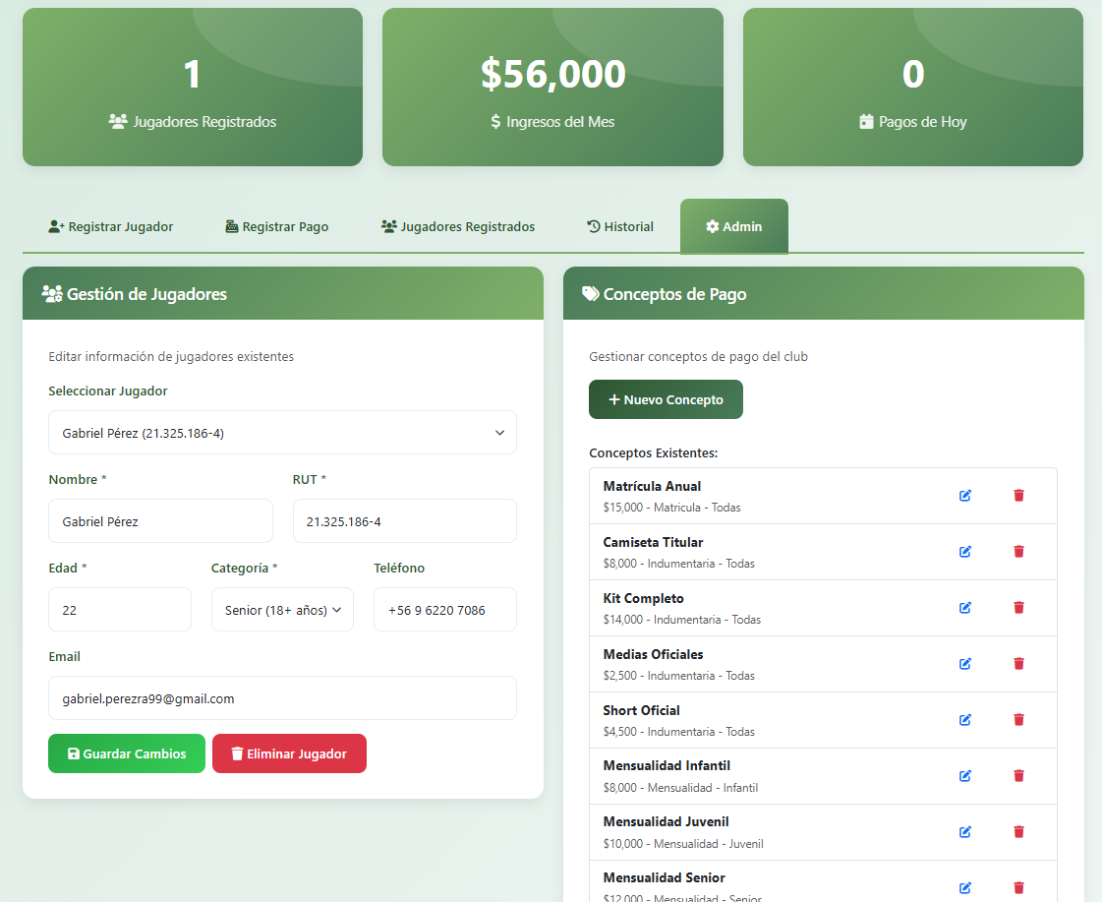The height and width of the screenshot is (902, 1102).
Task: Click the Guardar Cambios button
Action: pos(127,753)
